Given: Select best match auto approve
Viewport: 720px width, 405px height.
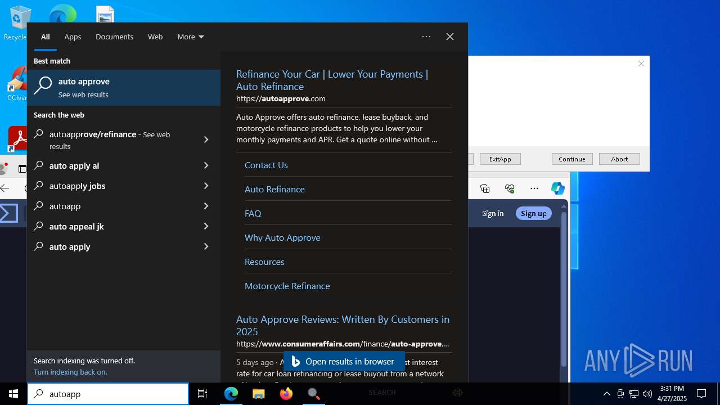Looking at the screenshot, I should 124,88.
